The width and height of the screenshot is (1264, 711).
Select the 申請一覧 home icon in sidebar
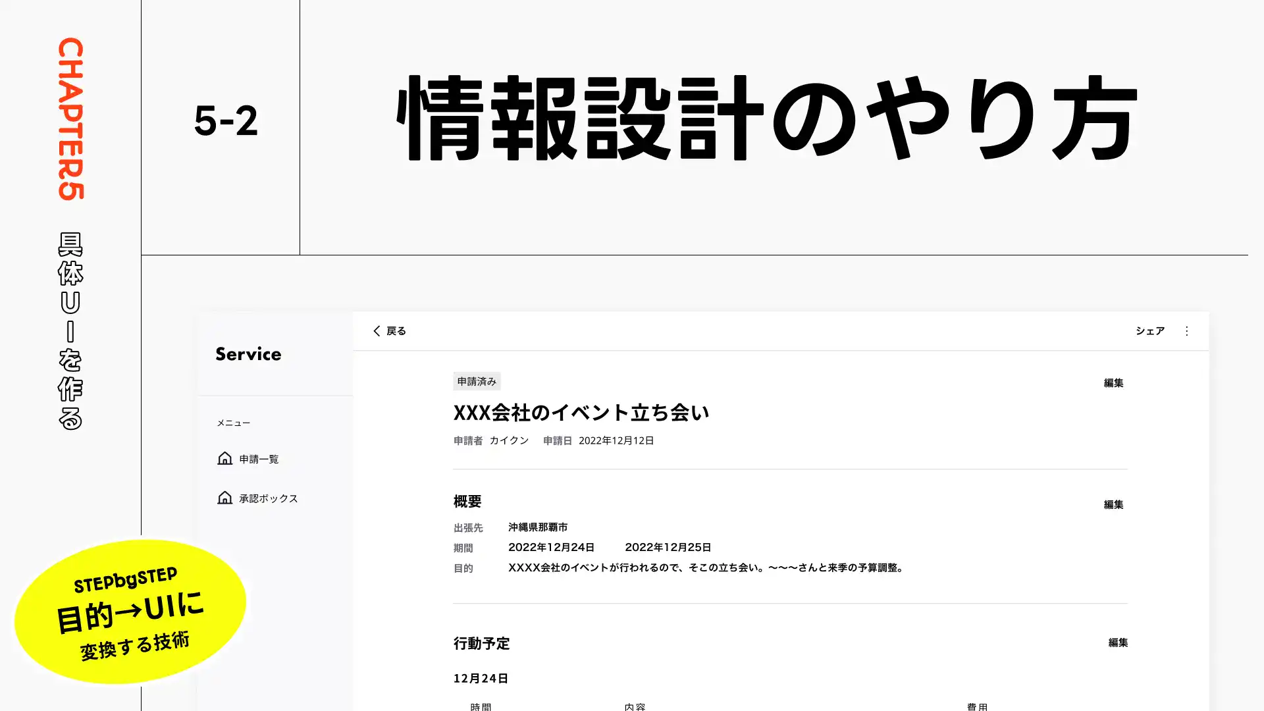226,459
